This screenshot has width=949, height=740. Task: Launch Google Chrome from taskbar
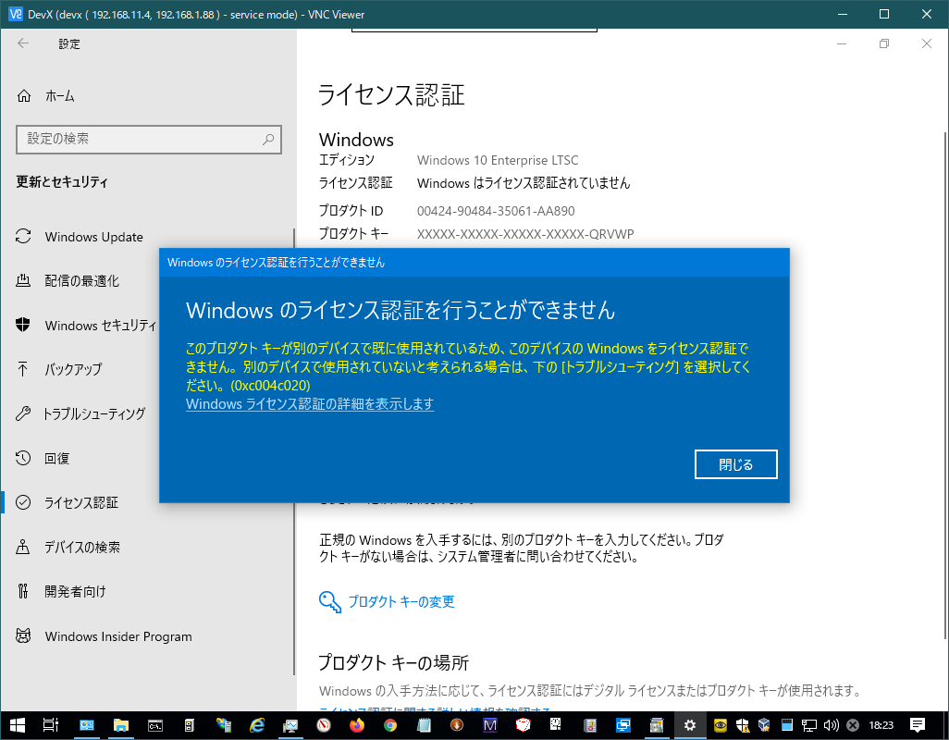(x=390, y=725)
